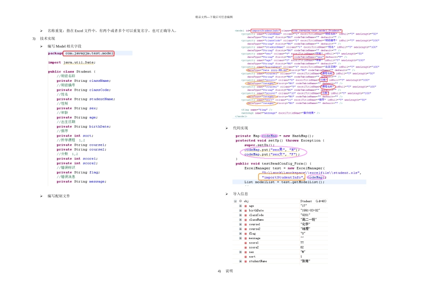Click the codeMap.put("sex男", "M") line
Viewport: 428px width, 302px height.
click(272, 150)
